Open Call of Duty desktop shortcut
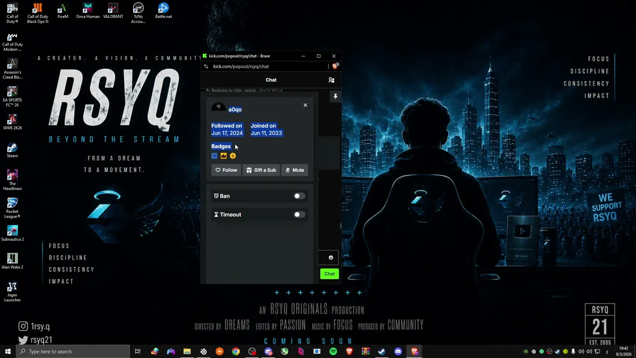Image resolution: width=636 pixels, height=358 pixels. click(x=12, y=13)
